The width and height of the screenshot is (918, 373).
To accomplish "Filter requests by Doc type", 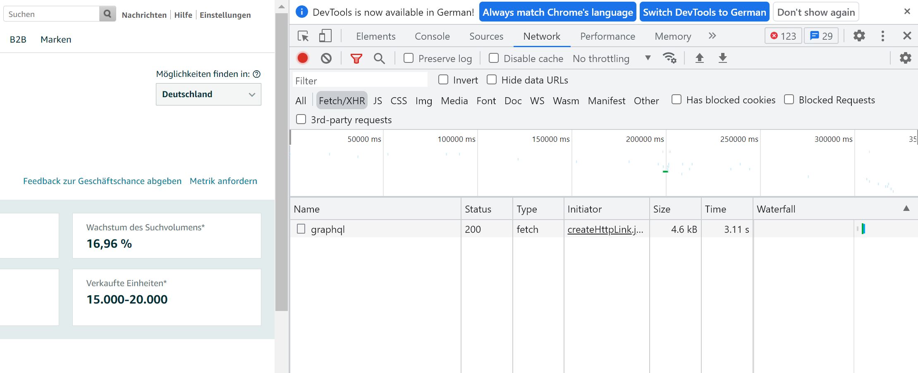I will tap(513, 100).
